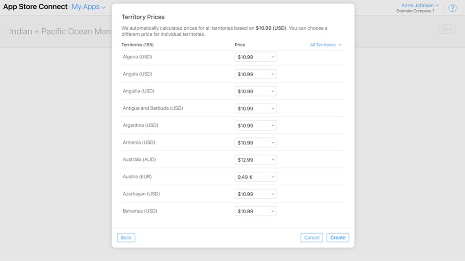The height and width of the screenshot is (261, 465).
Task: Open the Anne Johnson account menu
Action: (419, 5)
